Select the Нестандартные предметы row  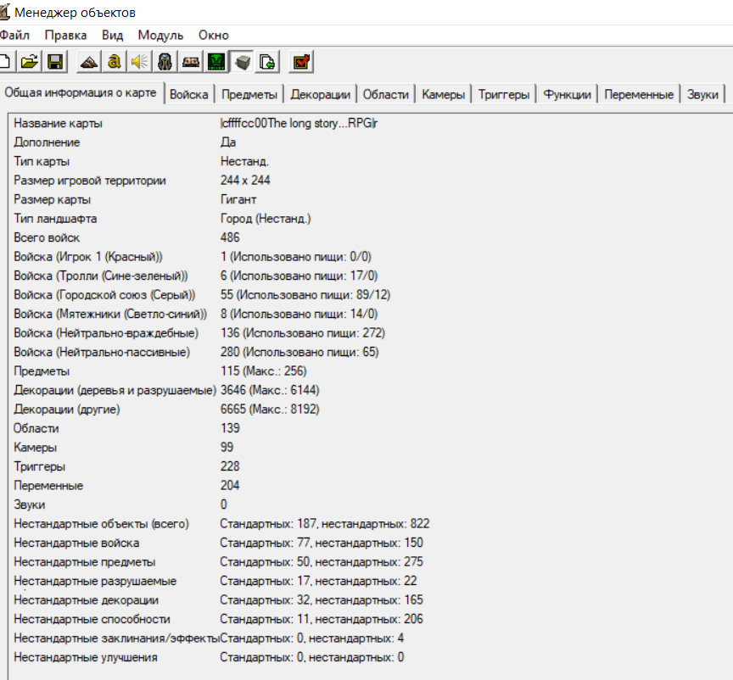coord(218,562)
